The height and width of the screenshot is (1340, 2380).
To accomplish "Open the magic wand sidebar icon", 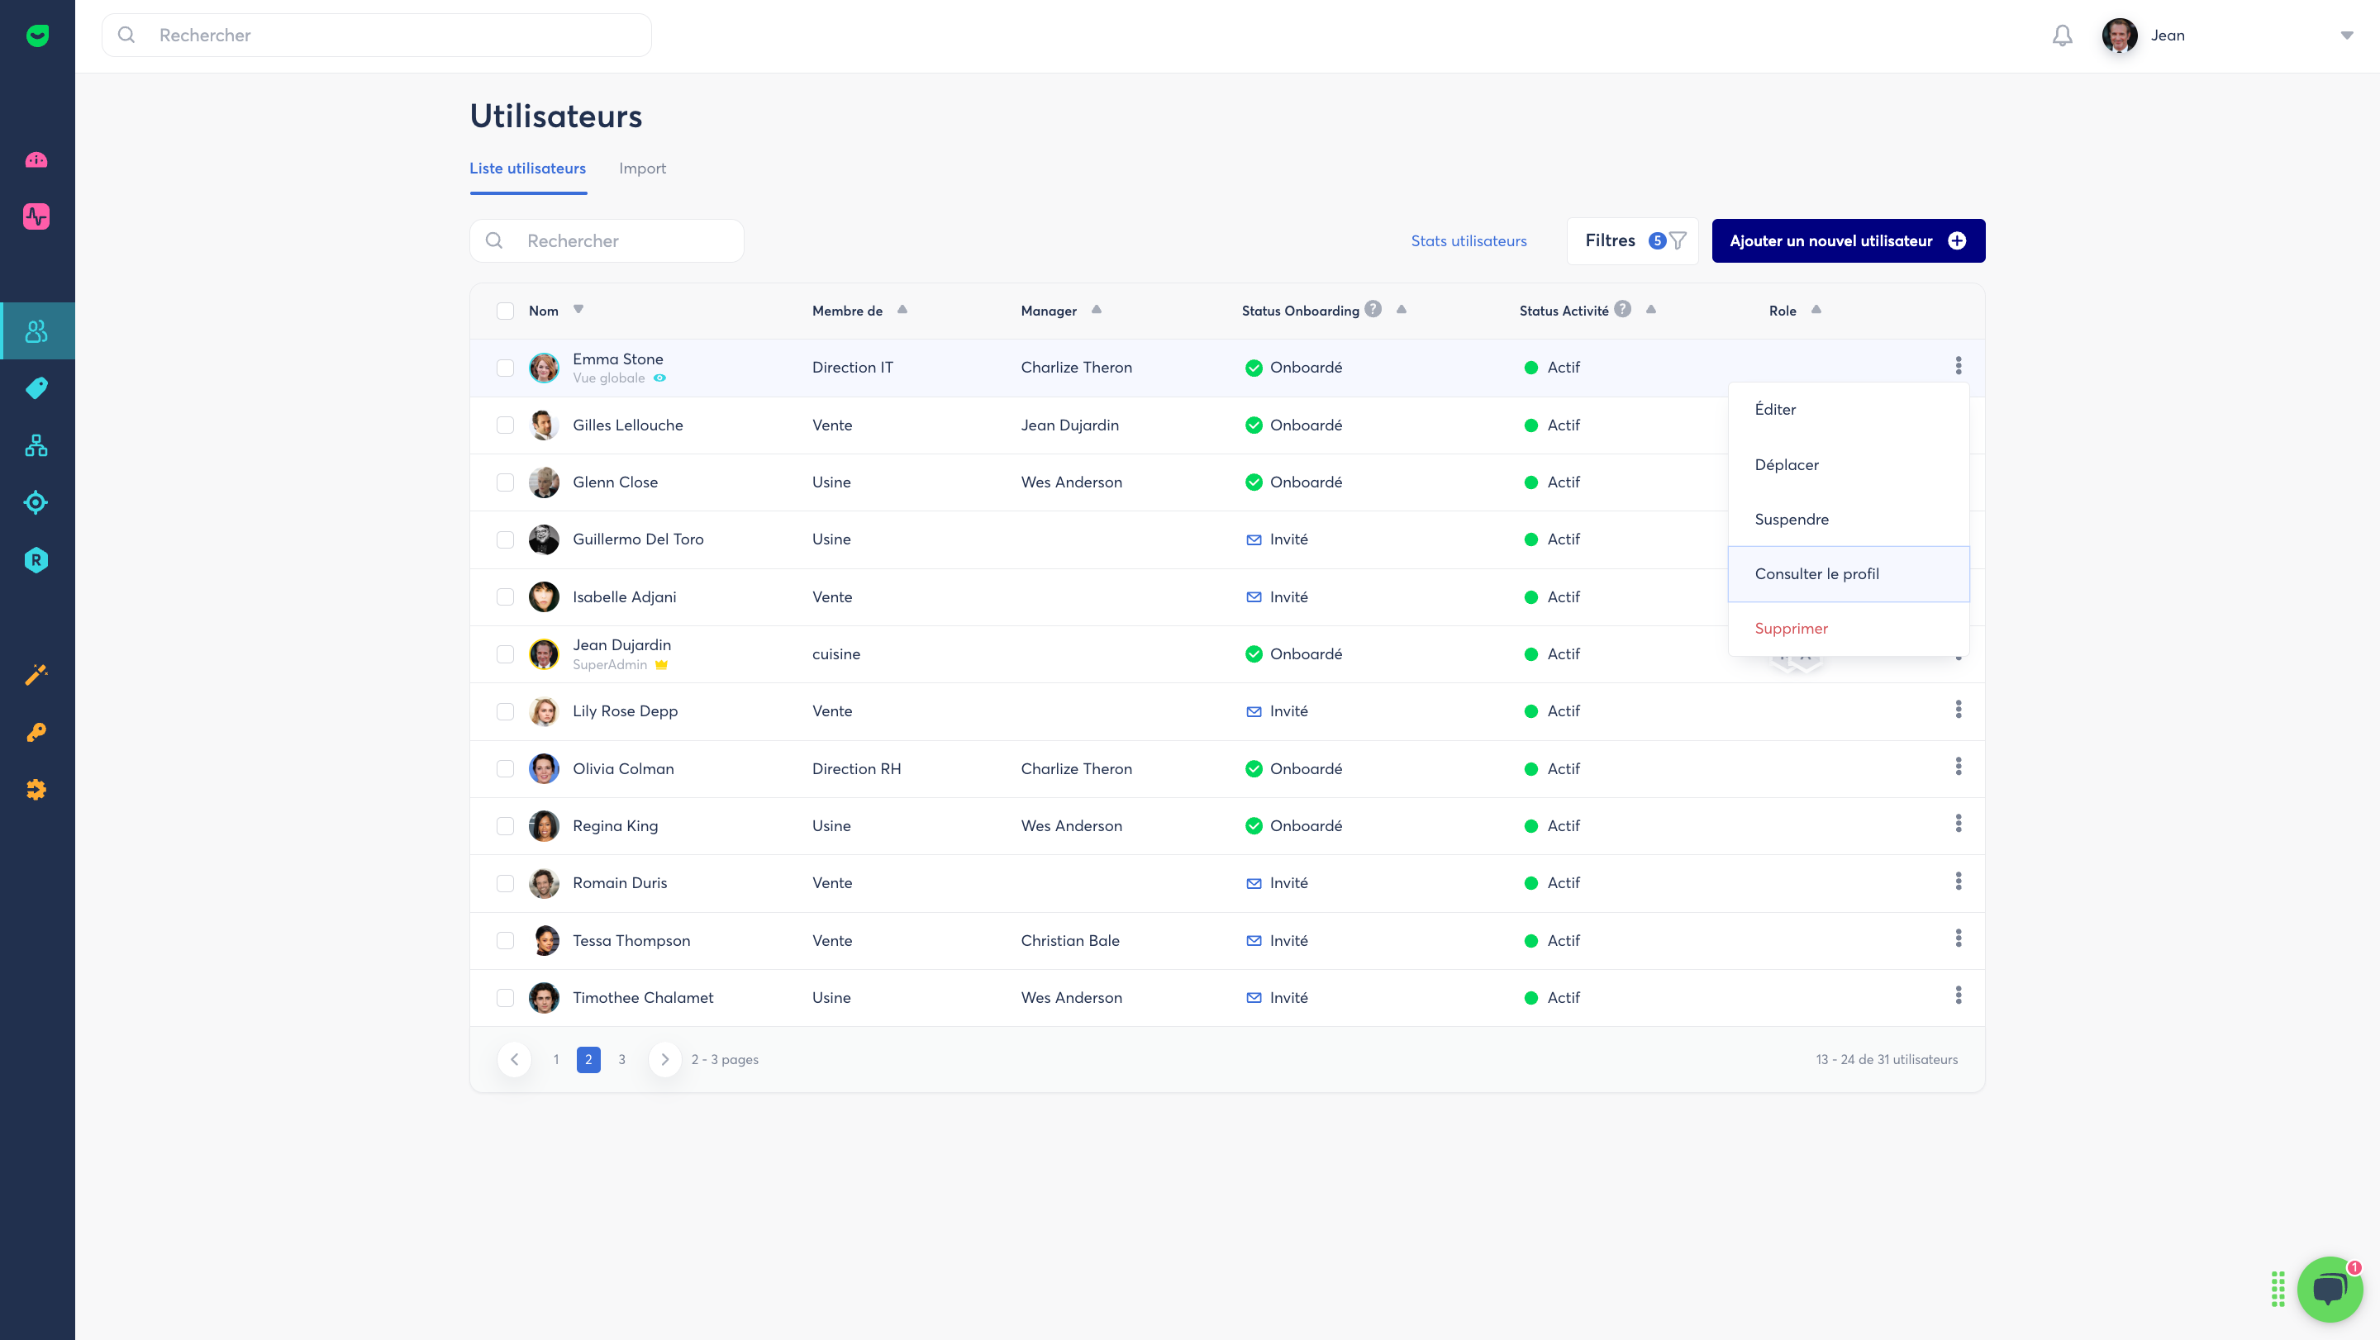I will point(37,675).
